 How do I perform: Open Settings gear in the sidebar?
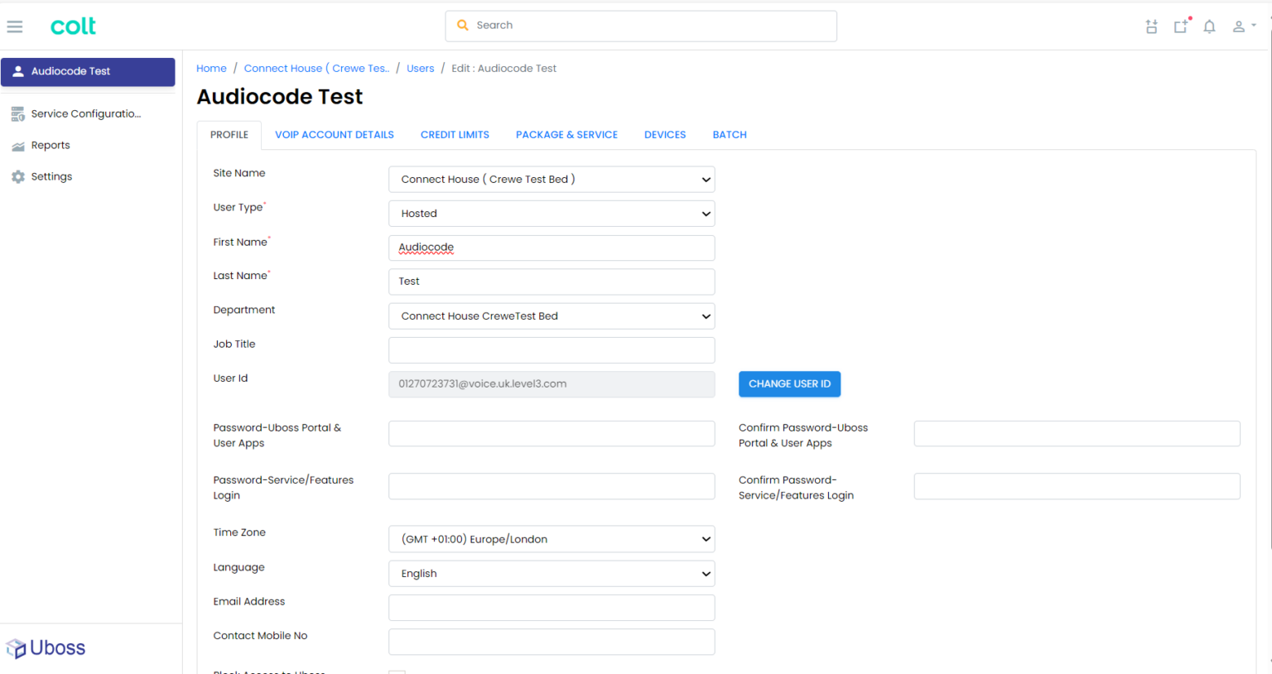(51, 177)
